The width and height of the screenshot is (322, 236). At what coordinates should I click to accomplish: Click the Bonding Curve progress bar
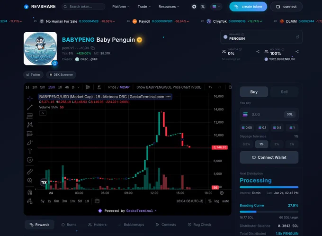[269, 211]
